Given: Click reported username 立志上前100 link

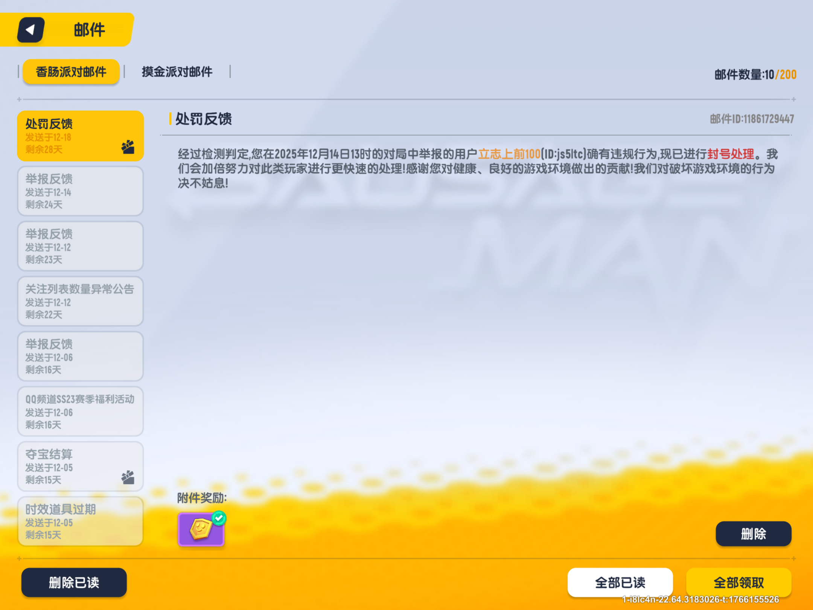Looking at the screenshot, I should pyautogui.click(x=509, y=154).
